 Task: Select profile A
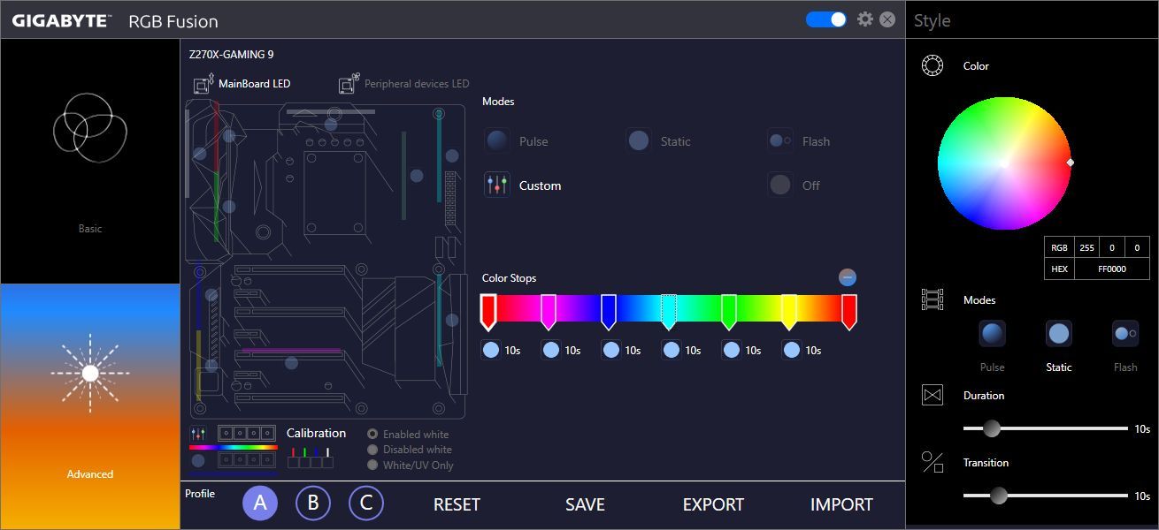tap(260, 503)
